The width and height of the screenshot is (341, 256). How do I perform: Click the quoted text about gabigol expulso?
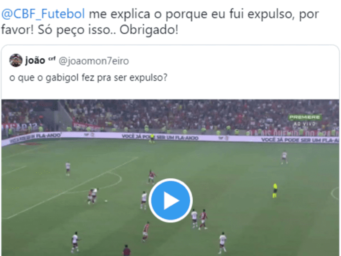88,78
